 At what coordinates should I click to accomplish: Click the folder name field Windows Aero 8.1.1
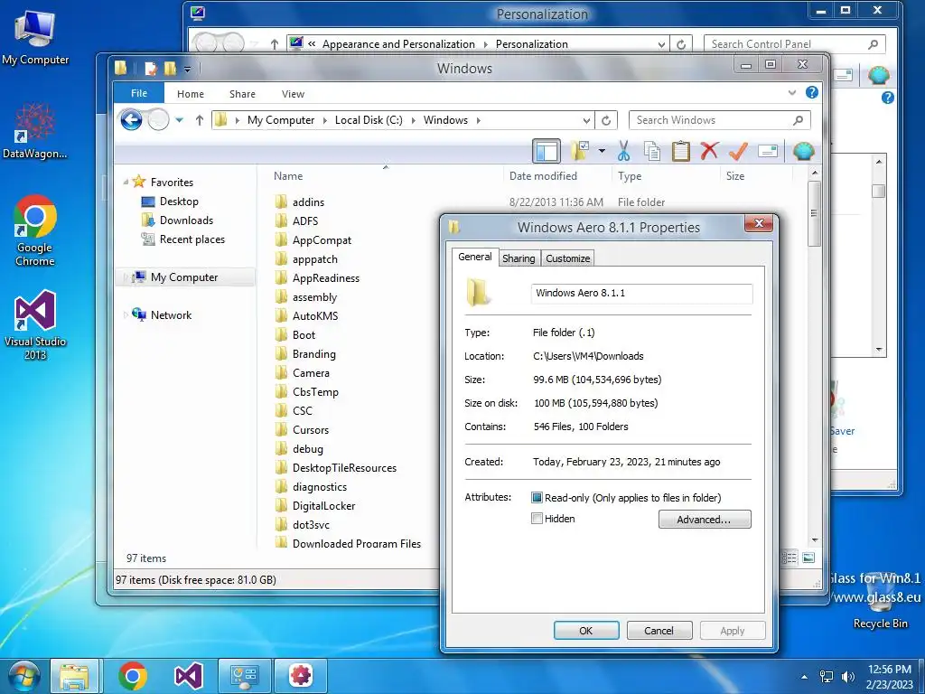pos(642,294)
